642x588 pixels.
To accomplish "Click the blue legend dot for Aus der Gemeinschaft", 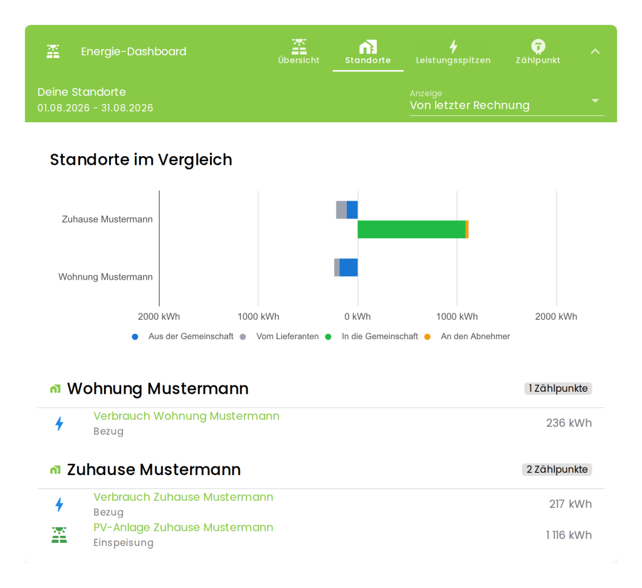I will (x=135, y=337).
